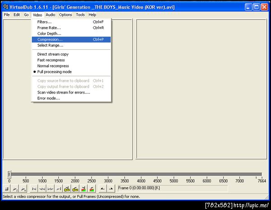Minimize the VirtualDub window
The width and height of the screenshot is (271, 210).
[248, 7]
